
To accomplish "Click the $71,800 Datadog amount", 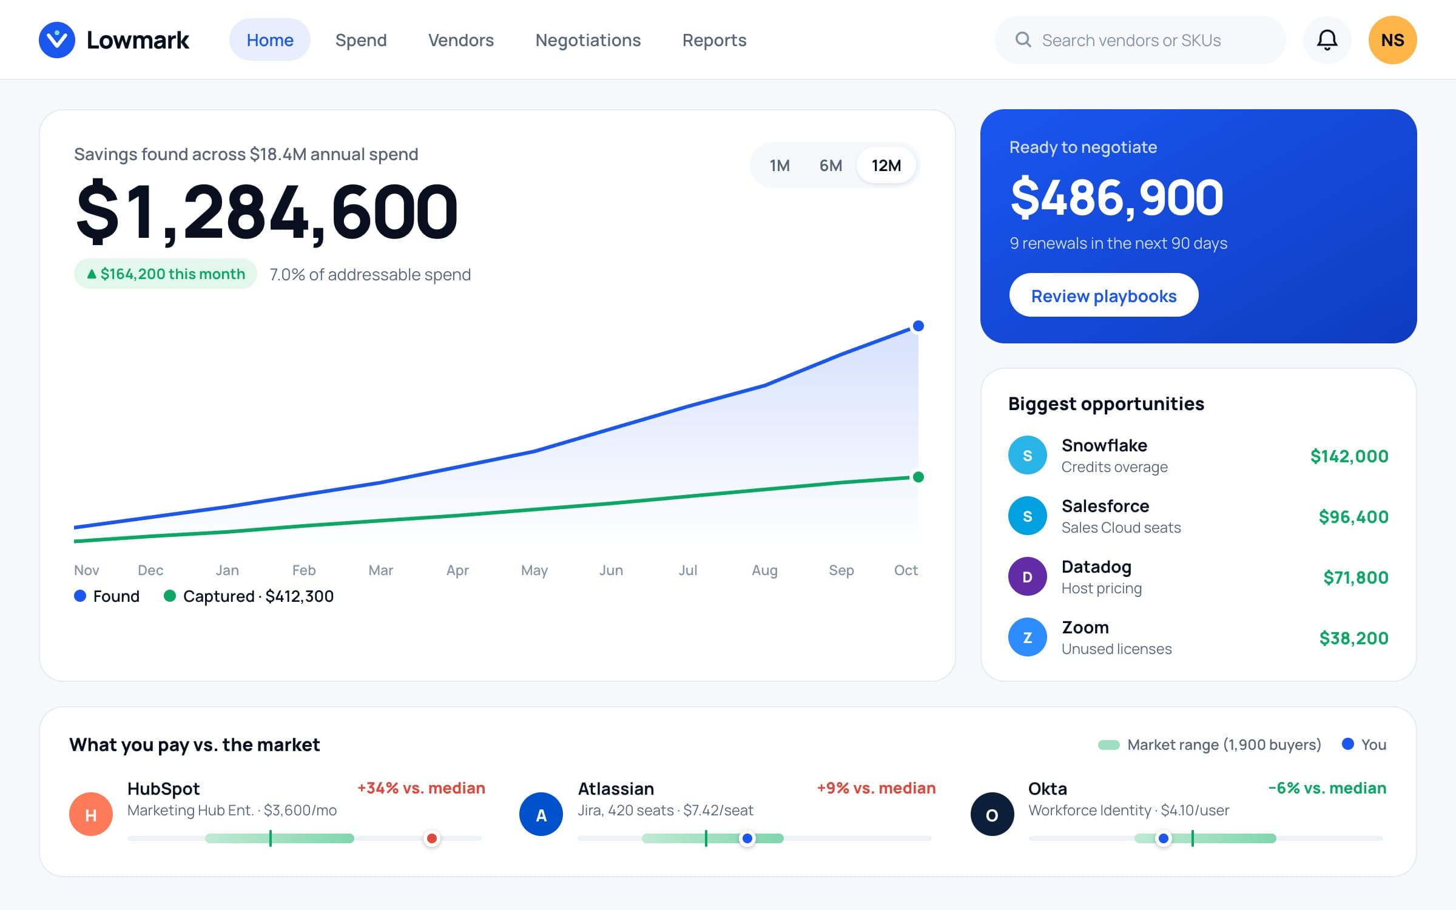I will tap(1356, 578).
